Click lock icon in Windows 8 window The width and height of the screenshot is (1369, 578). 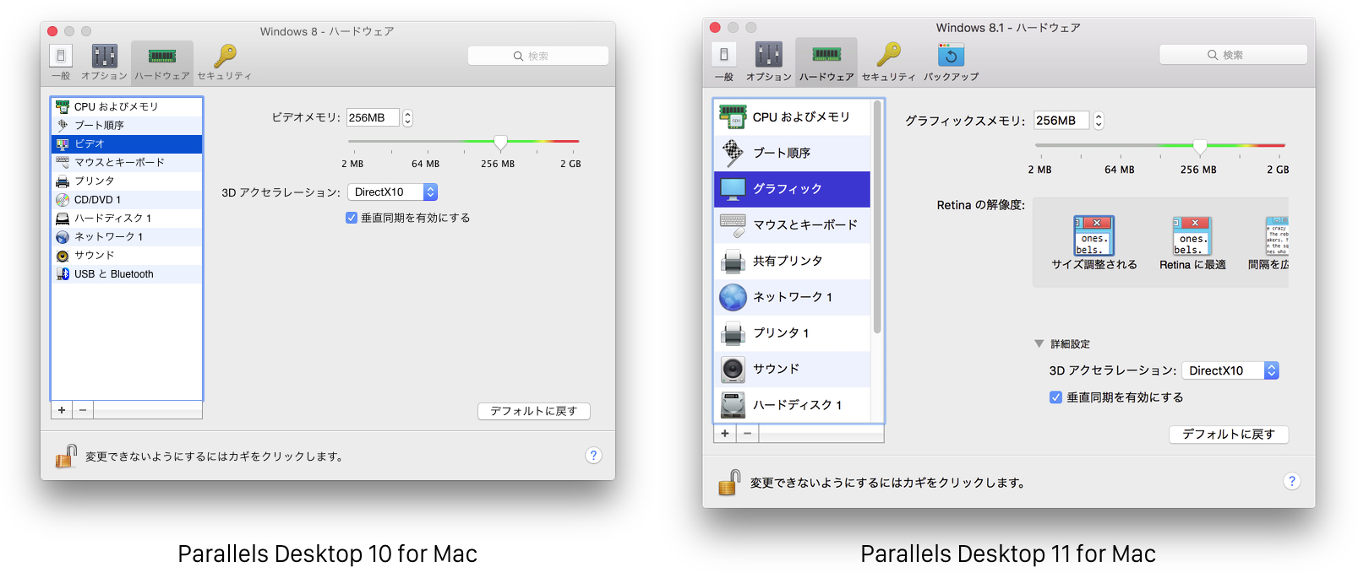[66, 456]
